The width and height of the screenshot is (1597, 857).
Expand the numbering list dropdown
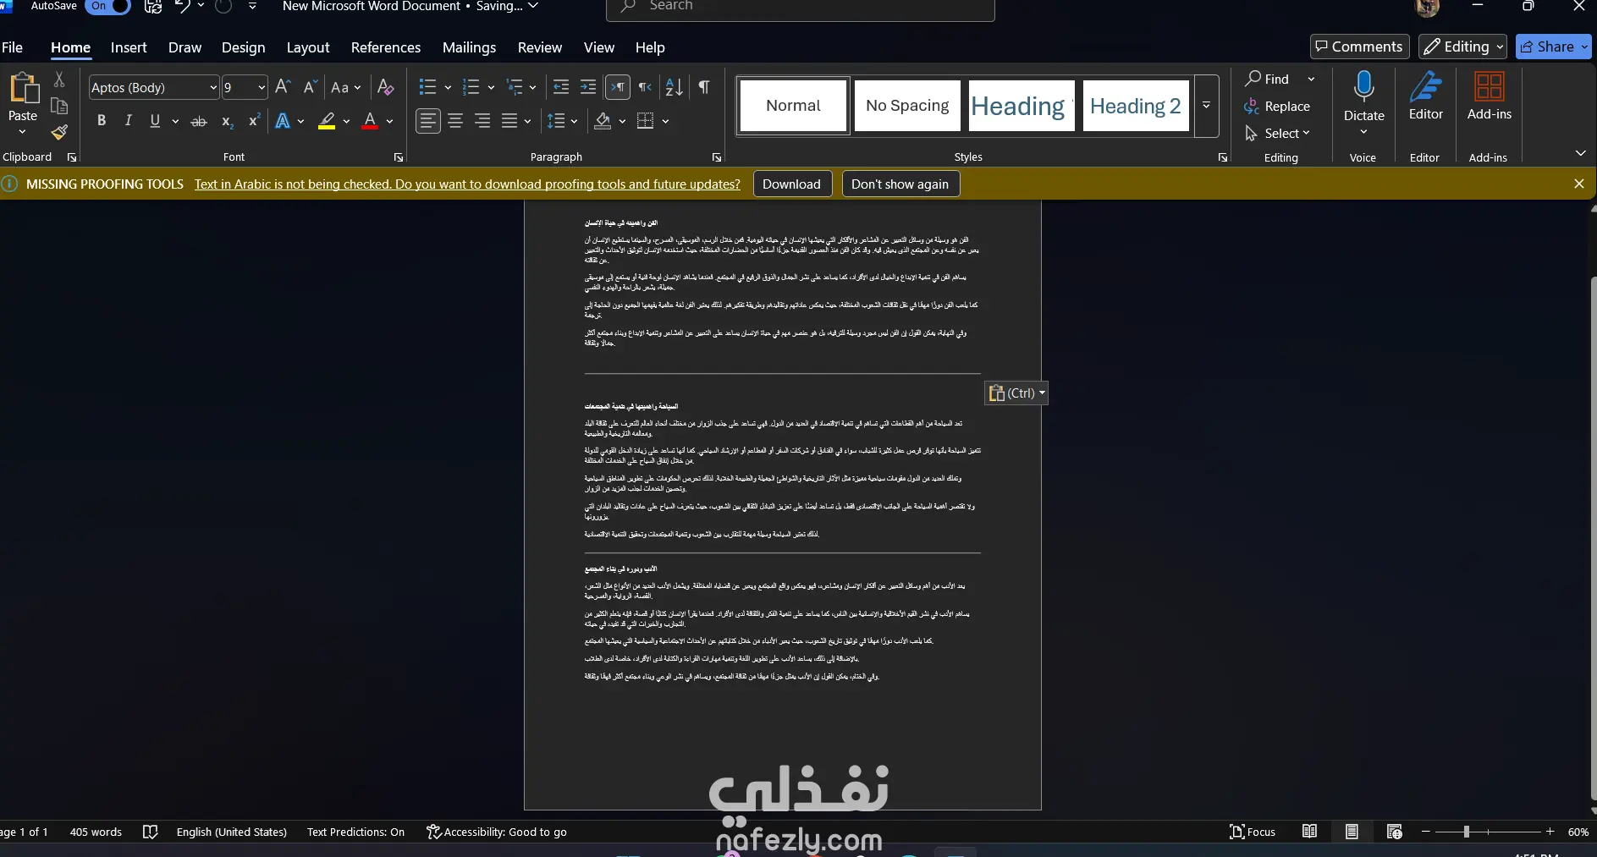[491, 87]
